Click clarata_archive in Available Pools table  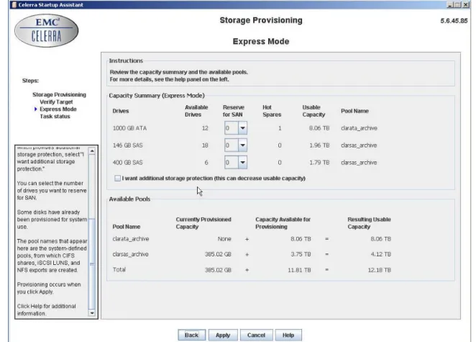[x=131, y=238]
